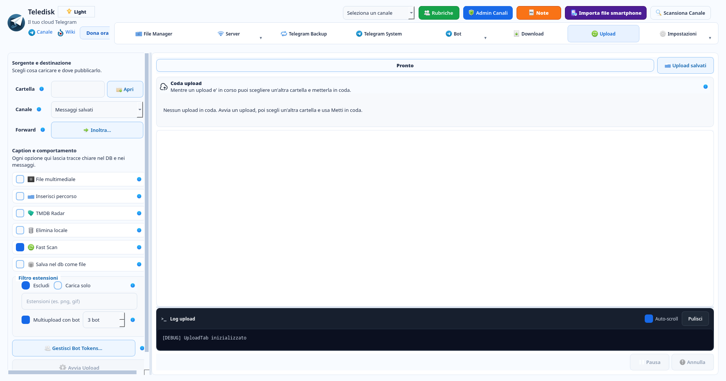Viewport: 726px width, 381px height.
Task: Open Admin Canali
Action: pyautogui.click(x=488, y=13)
